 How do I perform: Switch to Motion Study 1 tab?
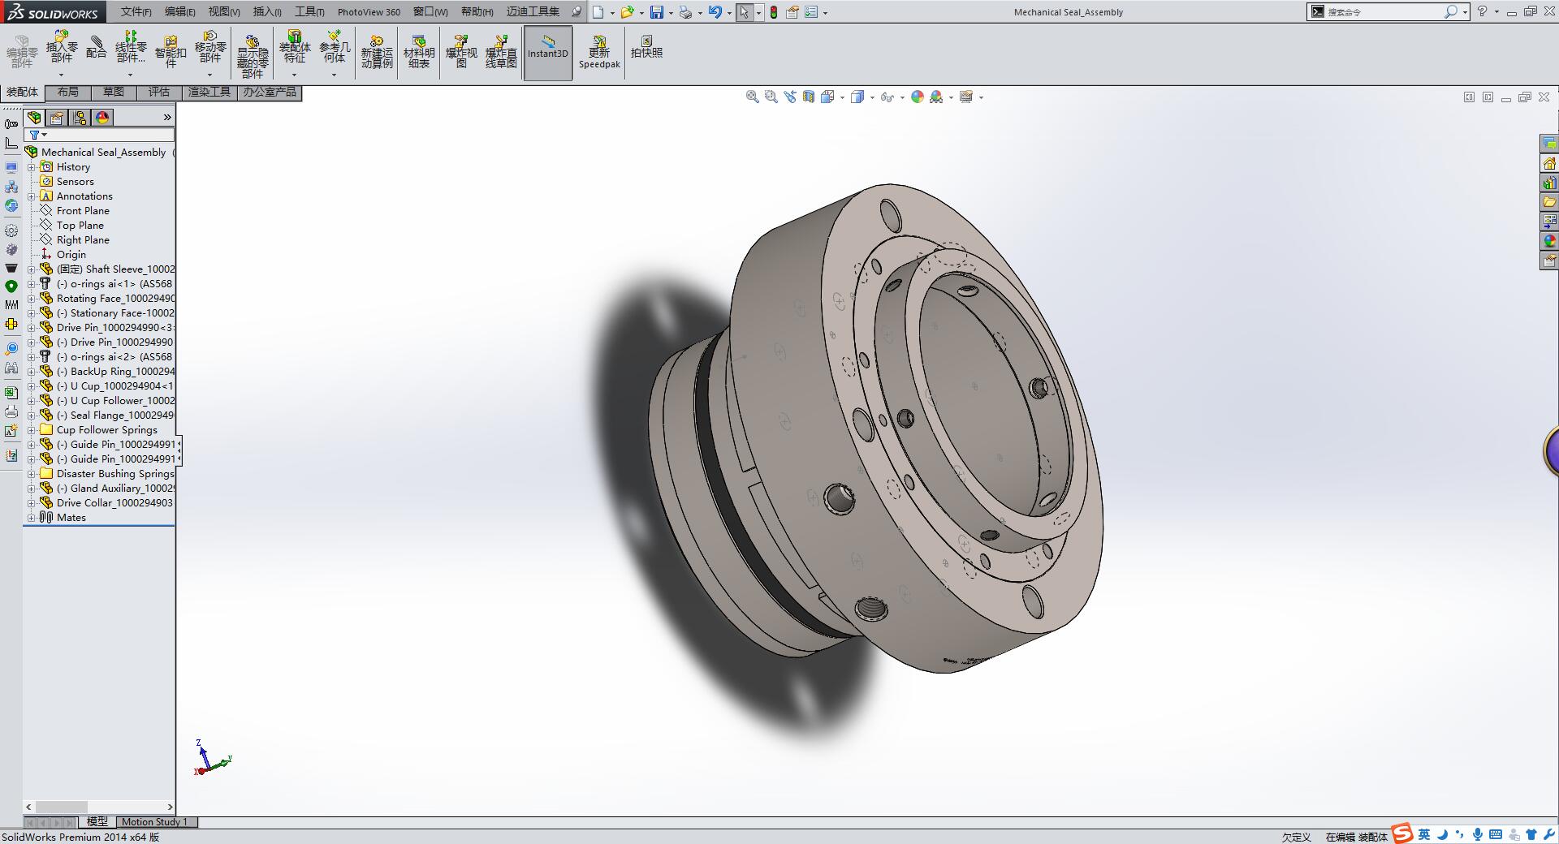coord(155,822)
